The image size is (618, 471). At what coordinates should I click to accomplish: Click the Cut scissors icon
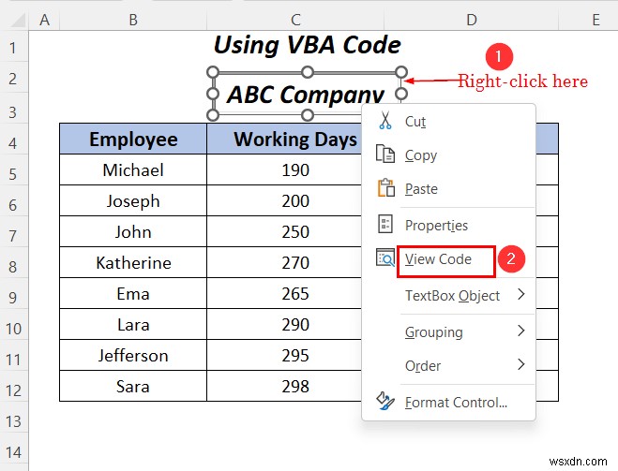pos(385,121)
